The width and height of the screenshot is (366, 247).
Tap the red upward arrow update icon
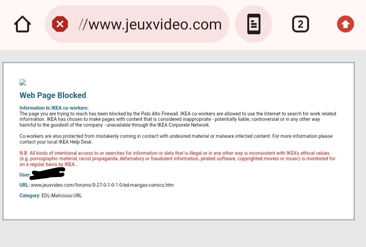346,24
